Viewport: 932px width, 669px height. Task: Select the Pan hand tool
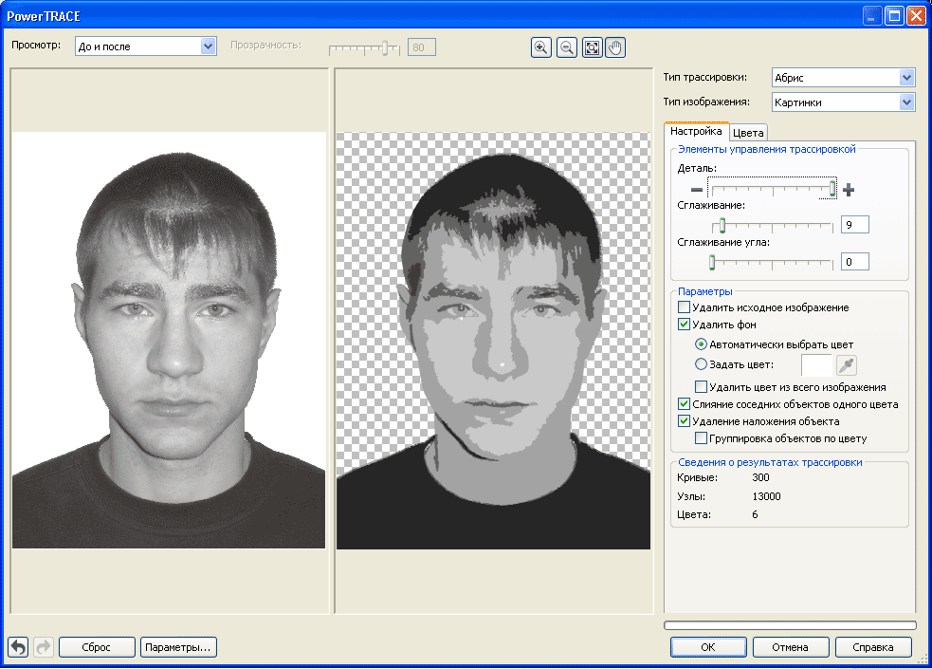click(615, 47)
